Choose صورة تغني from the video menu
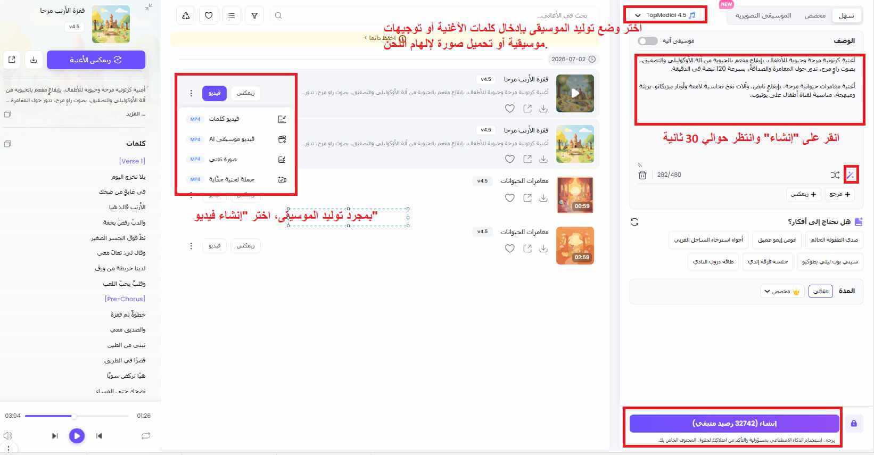Image resolution: width=874 pixels, height=455 pixels. 236,160
